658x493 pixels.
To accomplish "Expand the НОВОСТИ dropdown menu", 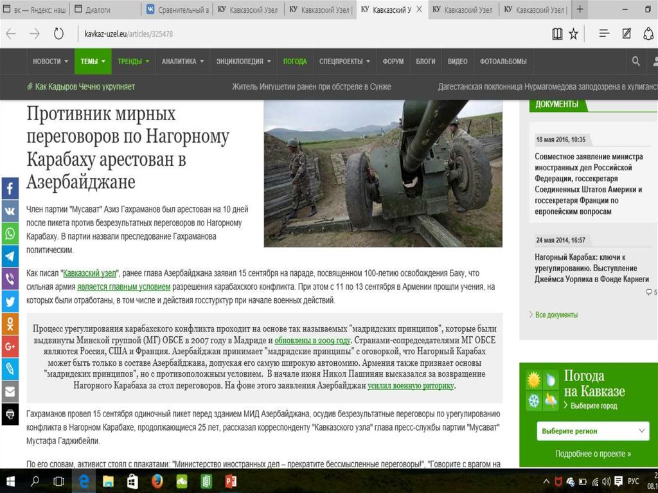I will point(50,61).
